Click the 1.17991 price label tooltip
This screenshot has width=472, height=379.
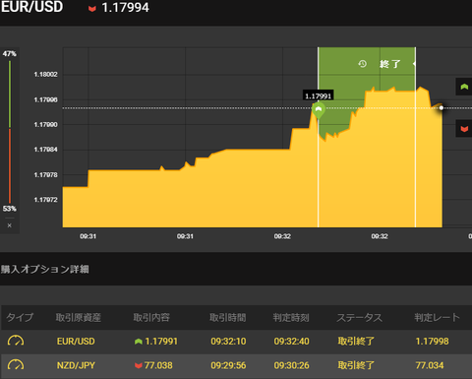point(319,95)
